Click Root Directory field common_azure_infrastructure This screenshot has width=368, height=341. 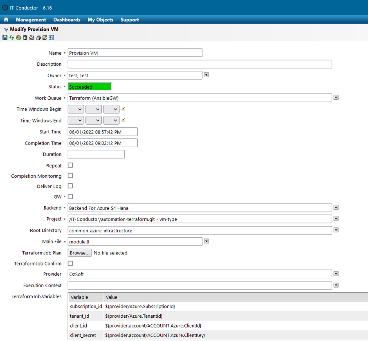(x=200, y=230)
